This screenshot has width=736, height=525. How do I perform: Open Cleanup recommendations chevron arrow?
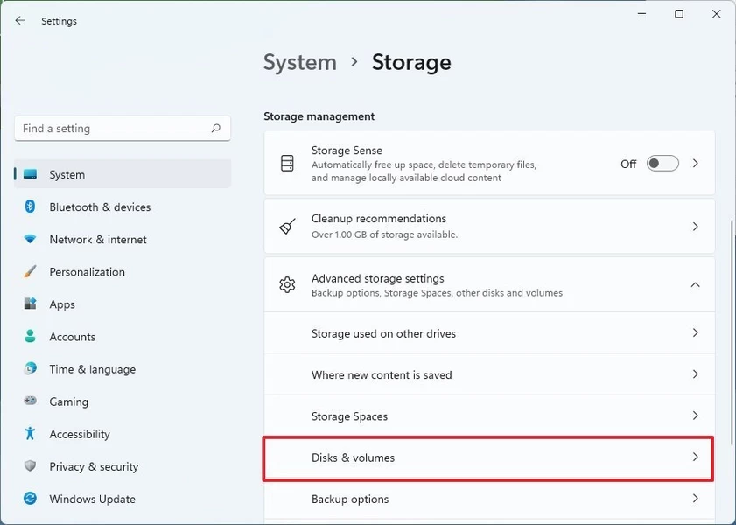click(x=696, y=227)
